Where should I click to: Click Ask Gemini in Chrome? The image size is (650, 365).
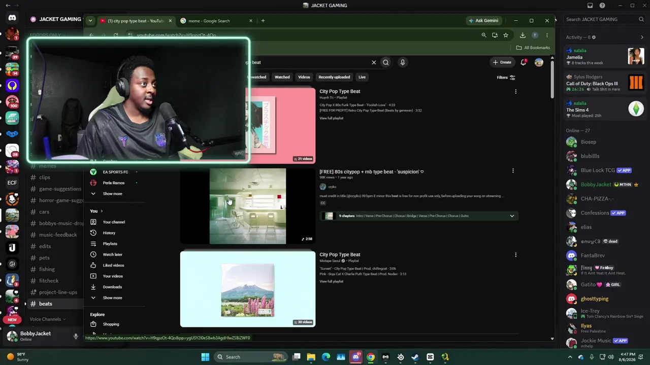(483, 21)
